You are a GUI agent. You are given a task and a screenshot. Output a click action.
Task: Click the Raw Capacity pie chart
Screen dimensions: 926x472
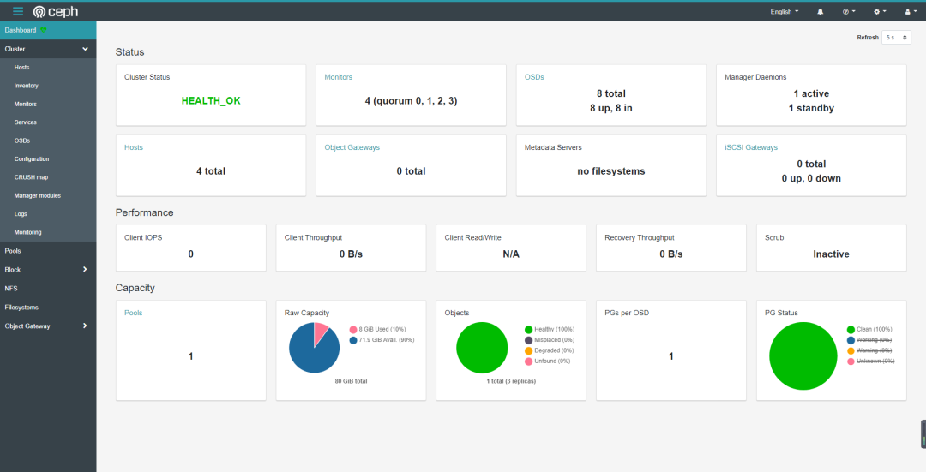point(314,348)
